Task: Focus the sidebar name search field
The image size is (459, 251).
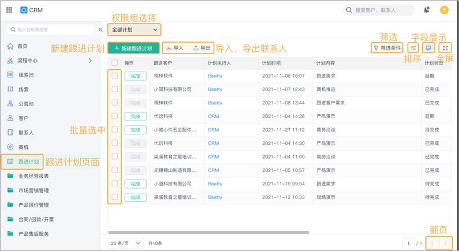Action: pos(51,29)
